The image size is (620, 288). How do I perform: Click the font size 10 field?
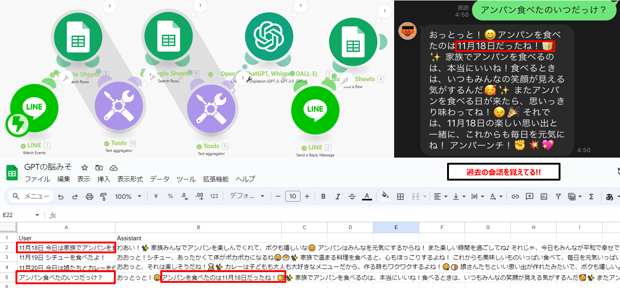pos(292,197)
